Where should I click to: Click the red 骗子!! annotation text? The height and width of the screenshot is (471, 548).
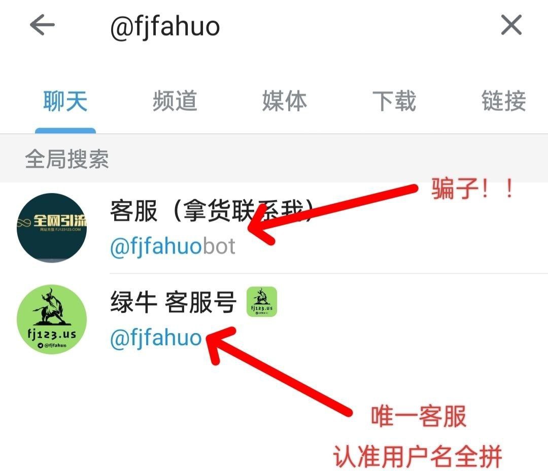pyautogui.click(x=472, y=189)
